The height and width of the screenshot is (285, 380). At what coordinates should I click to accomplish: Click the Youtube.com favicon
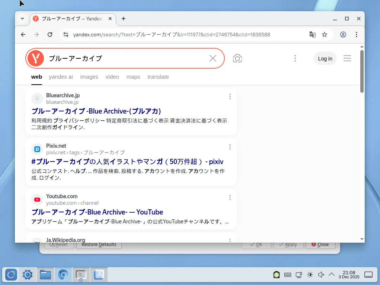pos(37,200)
